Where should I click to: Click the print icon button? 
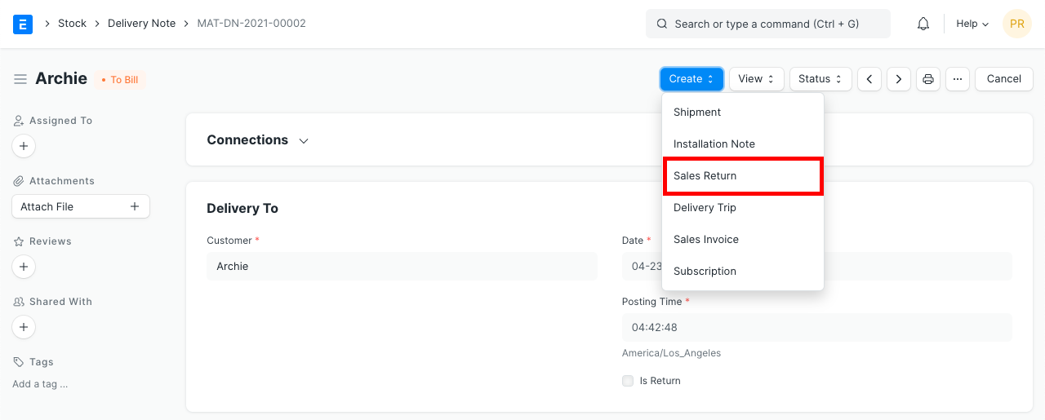click(x=928, y=79)
